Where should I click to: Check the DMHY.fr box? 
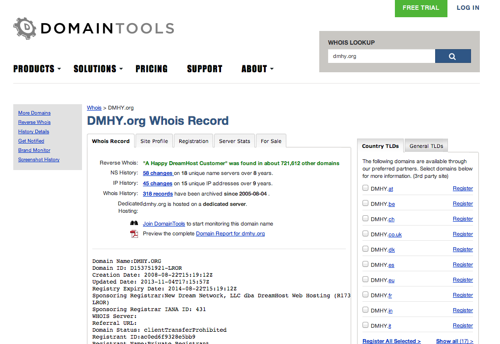click(x=365, y=294)
